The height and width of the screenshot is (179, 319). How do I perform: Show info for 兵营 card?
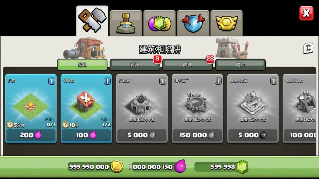[52, 81]
